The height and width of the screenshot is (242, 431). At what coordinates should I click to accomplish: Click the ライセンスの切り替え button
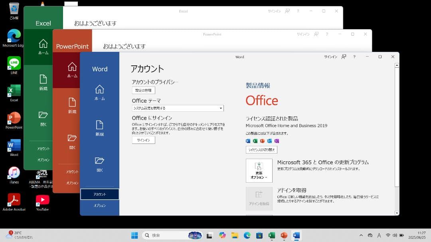point(262,150)
